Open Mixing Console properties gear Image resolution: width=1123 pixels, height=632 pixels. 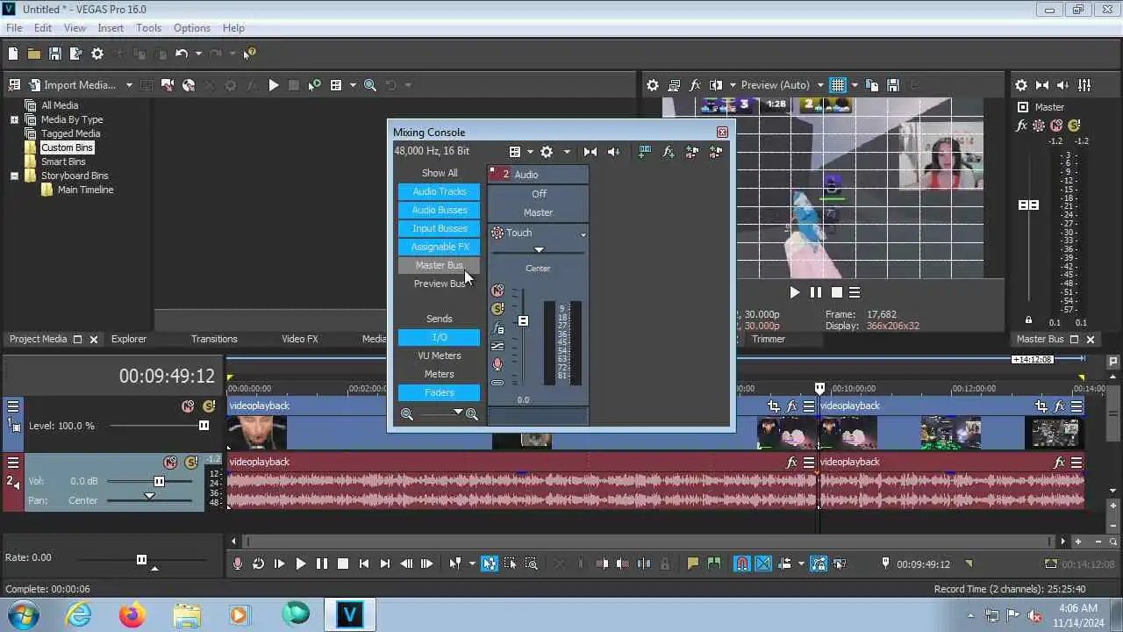[547, 152]
